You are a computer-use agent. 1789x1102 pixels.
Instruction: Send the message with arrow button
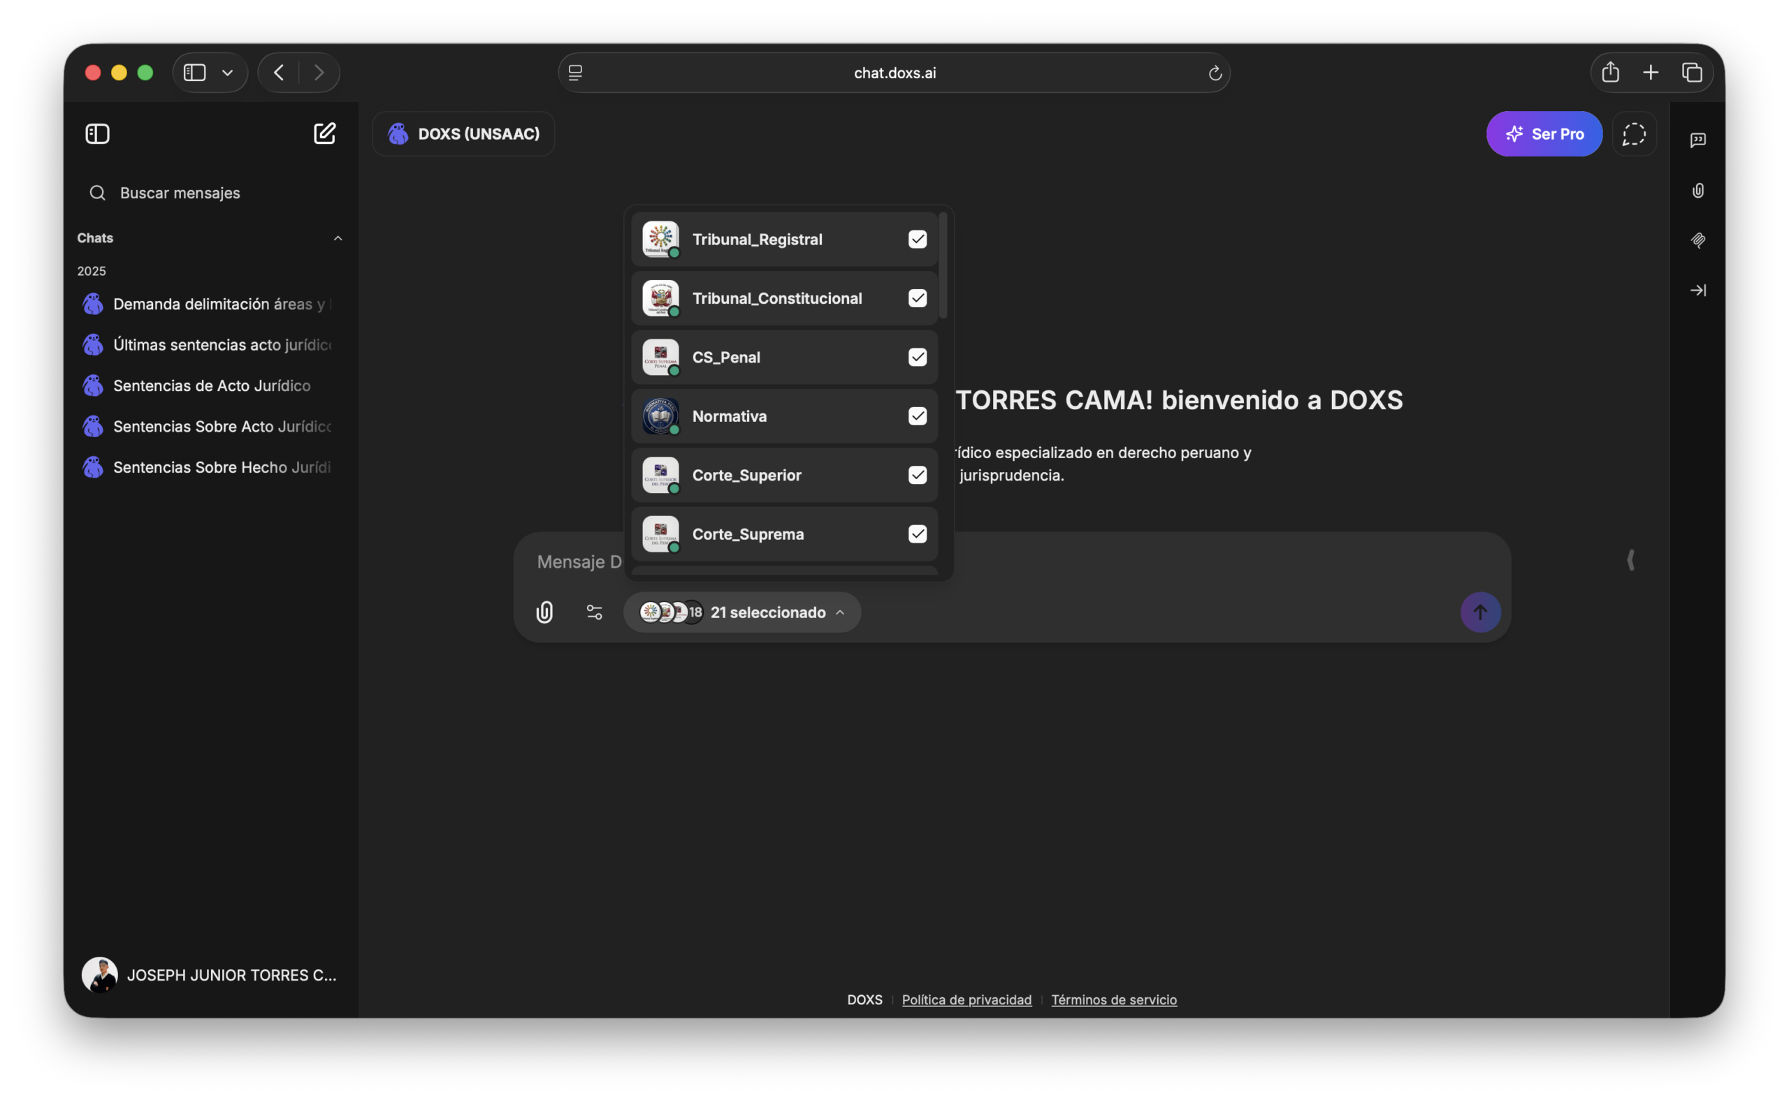tap(1480, 612)
